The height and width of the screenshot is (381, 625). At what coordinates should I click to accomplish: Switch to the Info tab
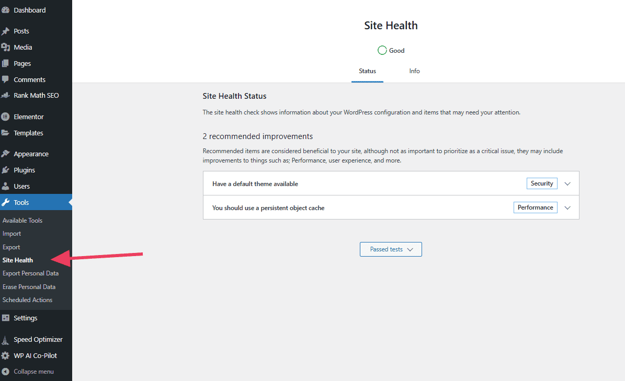click(414, 71)
